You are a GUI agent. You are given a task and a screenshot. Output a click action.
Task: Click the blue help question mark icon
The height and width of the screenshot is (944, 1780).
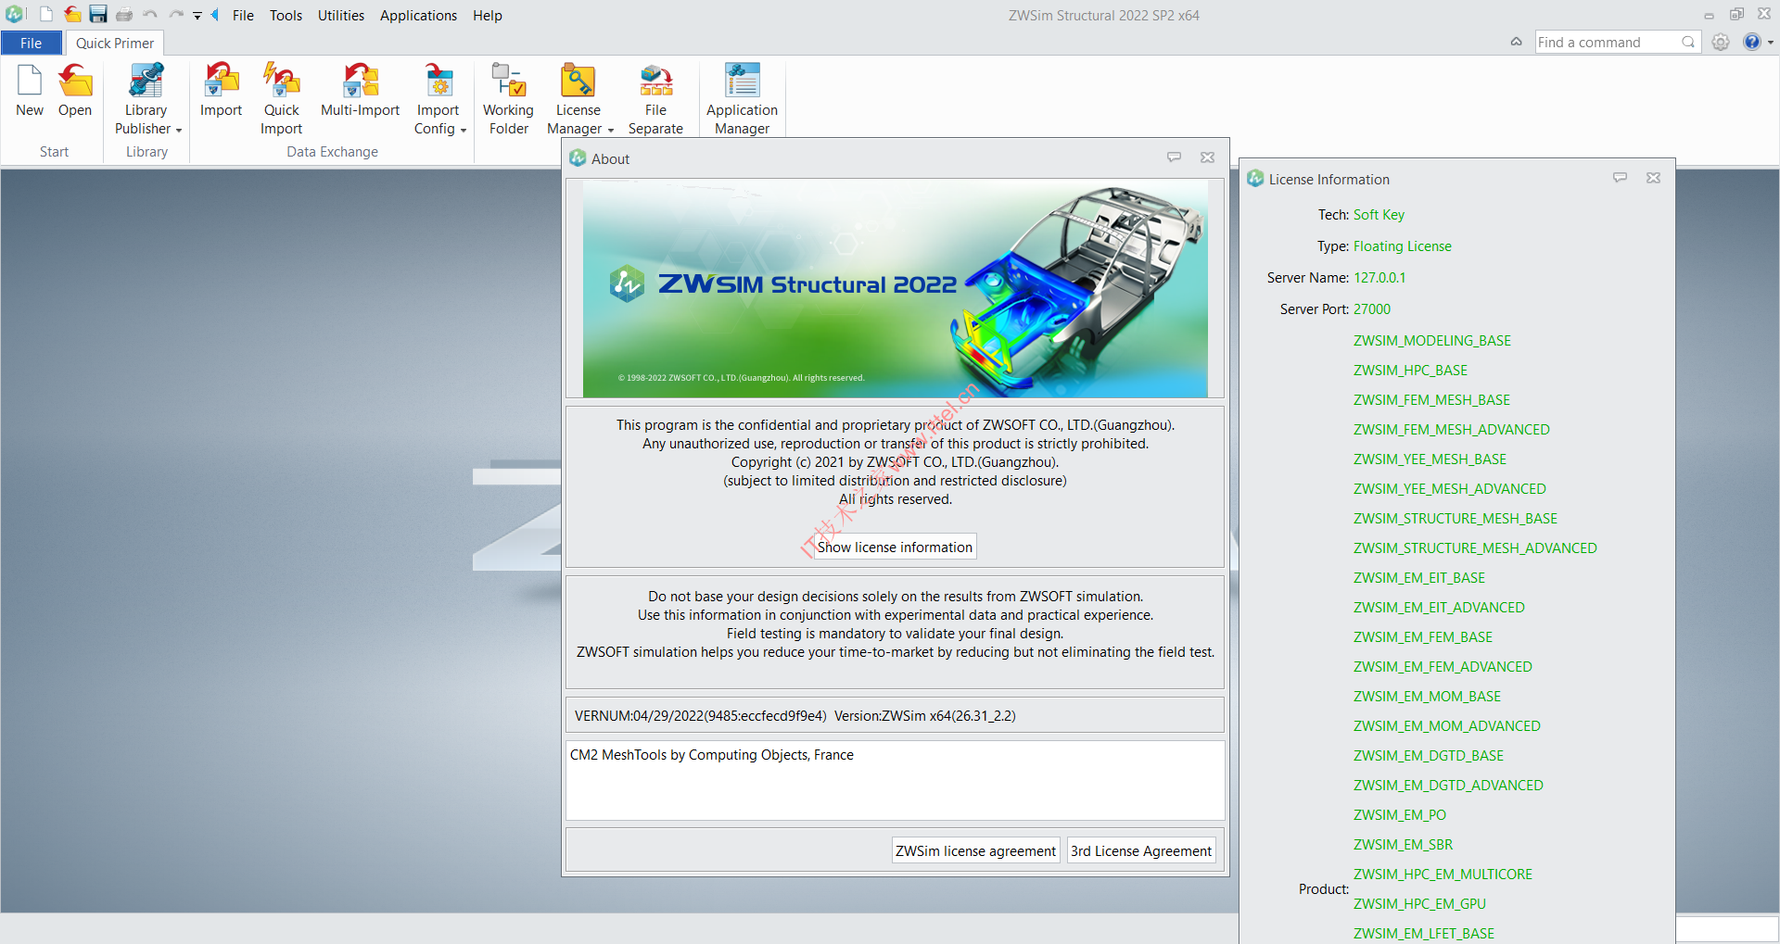[1751, 42]
